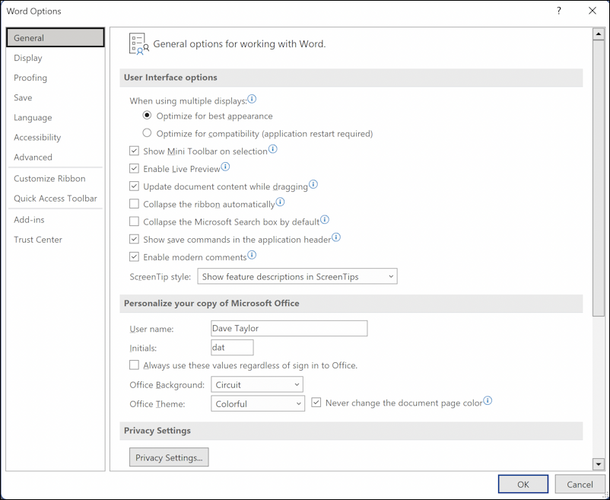The image size is (610, 500).
Task: Open the Office Theme dropdown
Action: click(258, 403)
